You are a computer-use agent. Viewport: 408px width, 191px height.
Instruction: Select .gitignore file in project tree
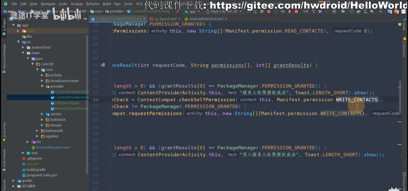[x=34, y=158]
